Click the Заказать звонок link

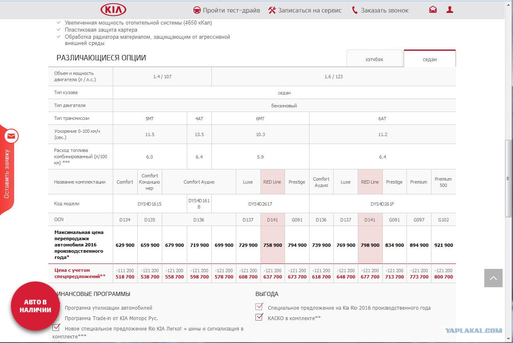pos(385,10)
